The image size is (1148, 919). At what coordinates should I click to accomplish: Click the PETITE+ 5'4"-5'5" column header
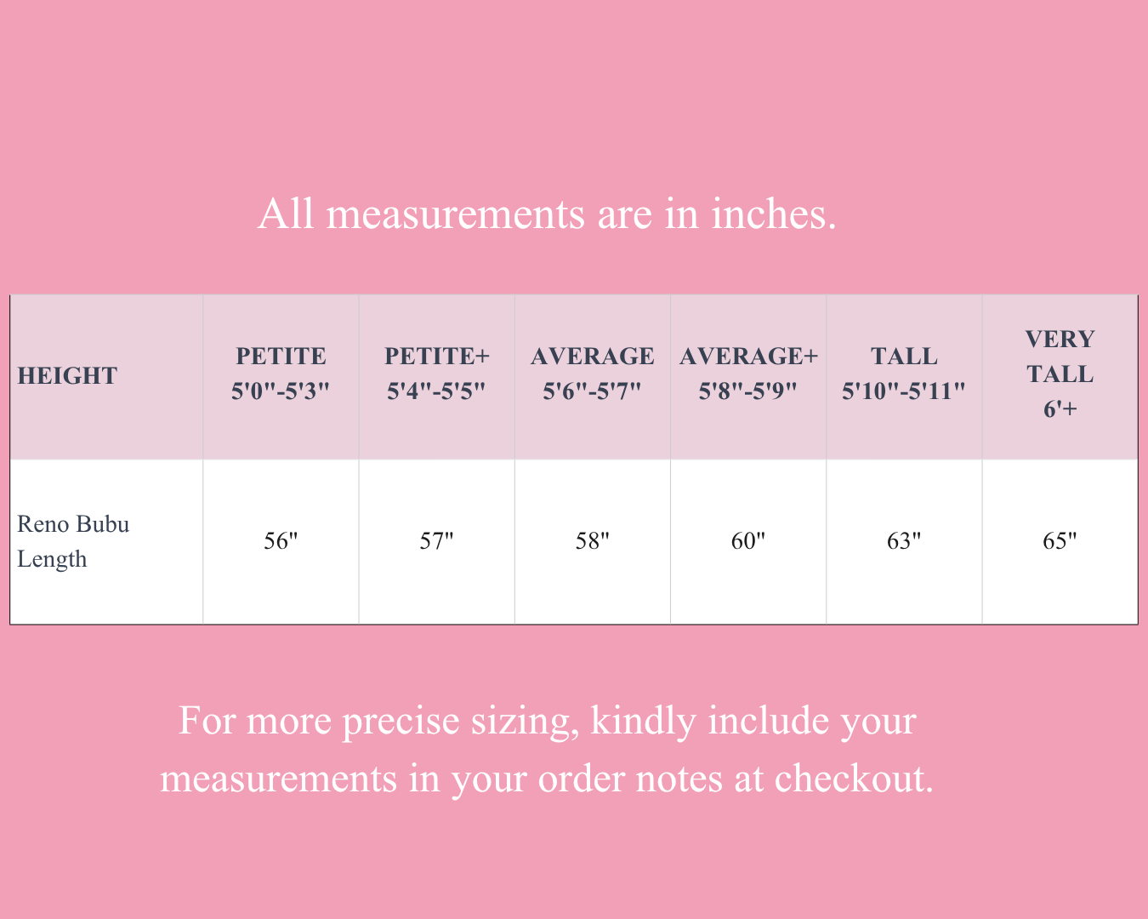pos(436,374)
